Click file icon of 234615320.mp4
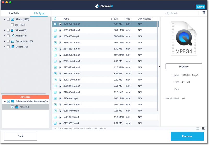The image size is (209, 145). [60, 43]
